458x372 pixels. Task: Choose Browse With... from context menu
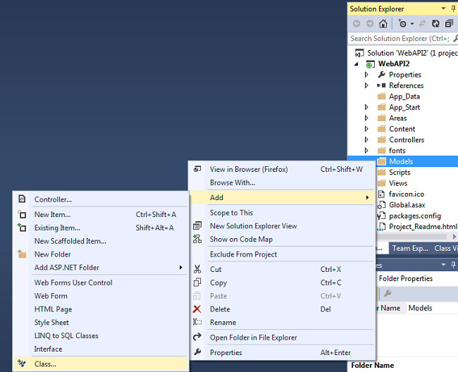282,182
